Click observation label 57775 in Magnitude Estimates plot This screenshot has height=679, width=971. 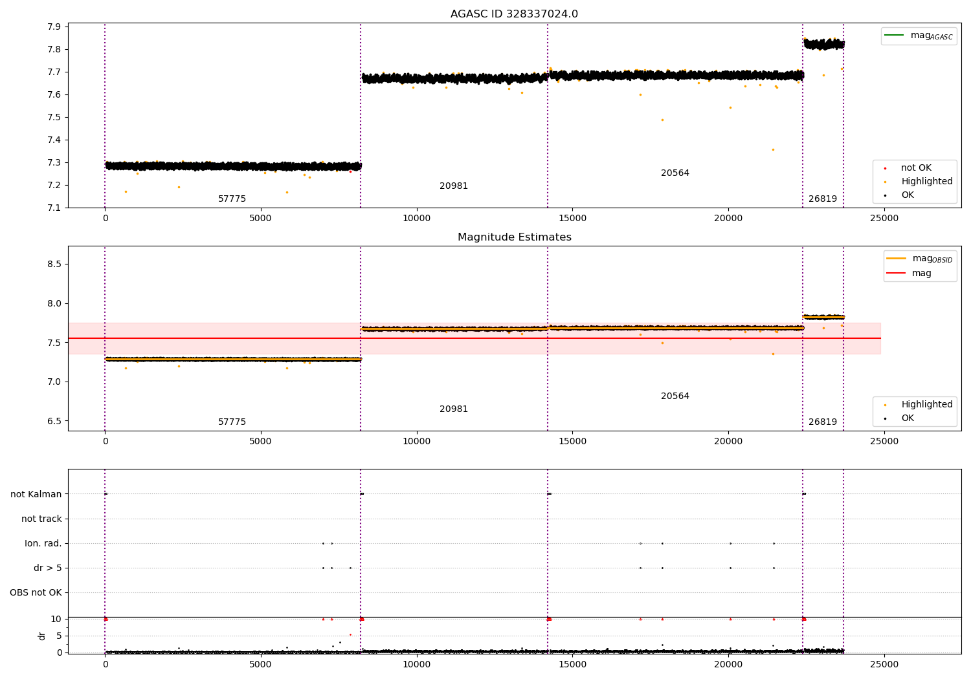coord(232,422)
